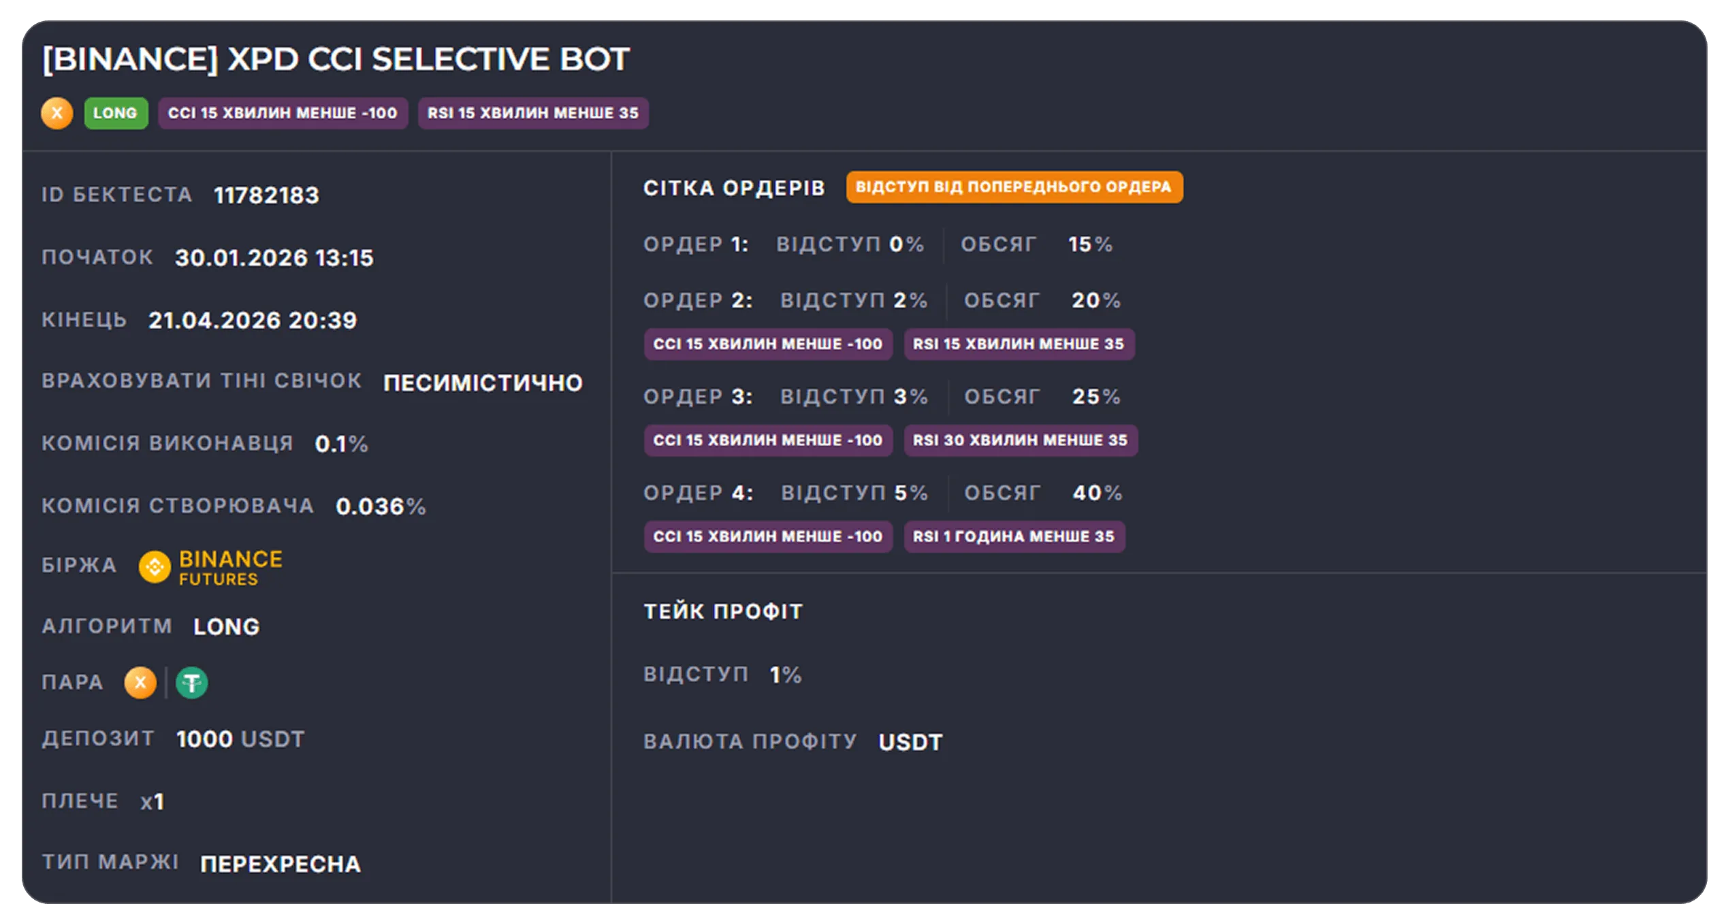Click the XPD coin icon in Пара row
The height and width of the screenshot is (923, 1728).
click(140, 683)
